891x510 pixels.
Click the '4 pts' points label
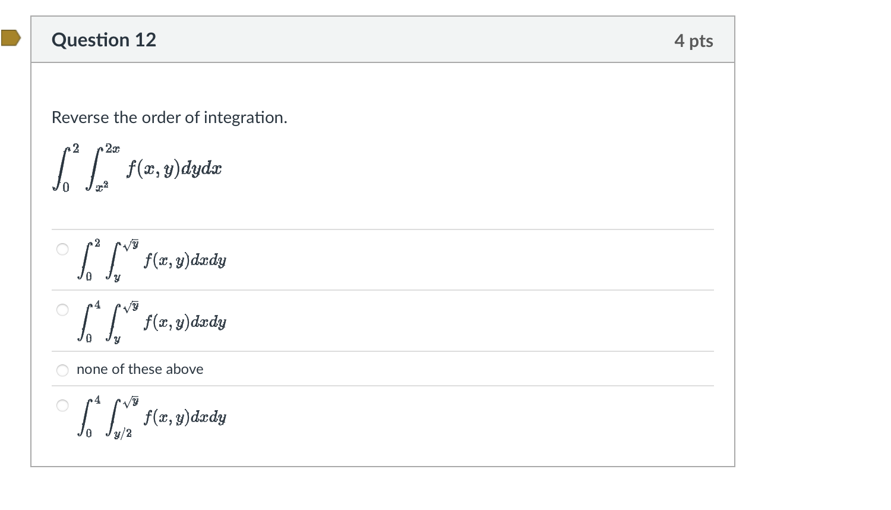tap(693, 40)
